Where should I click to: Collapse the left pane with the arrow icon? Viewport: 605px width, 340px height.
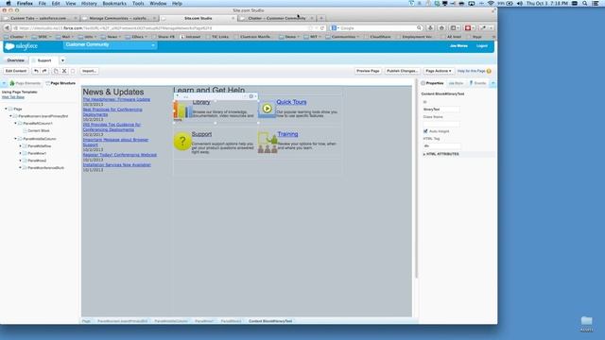[4, 83]
